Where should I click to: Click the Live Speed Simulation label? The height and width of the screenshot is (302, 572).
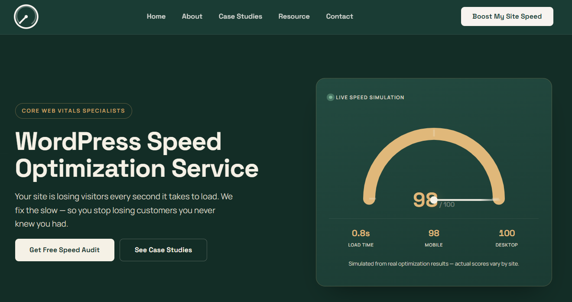pos(370,97)
